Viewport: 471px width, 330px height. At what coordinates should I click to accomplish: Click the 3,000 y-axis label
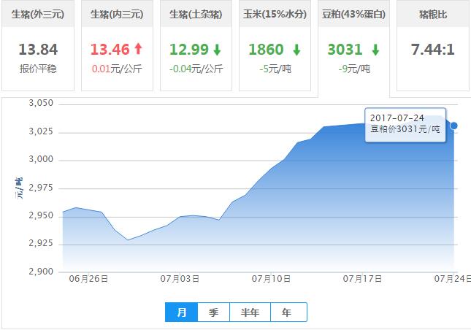point(41,159)
